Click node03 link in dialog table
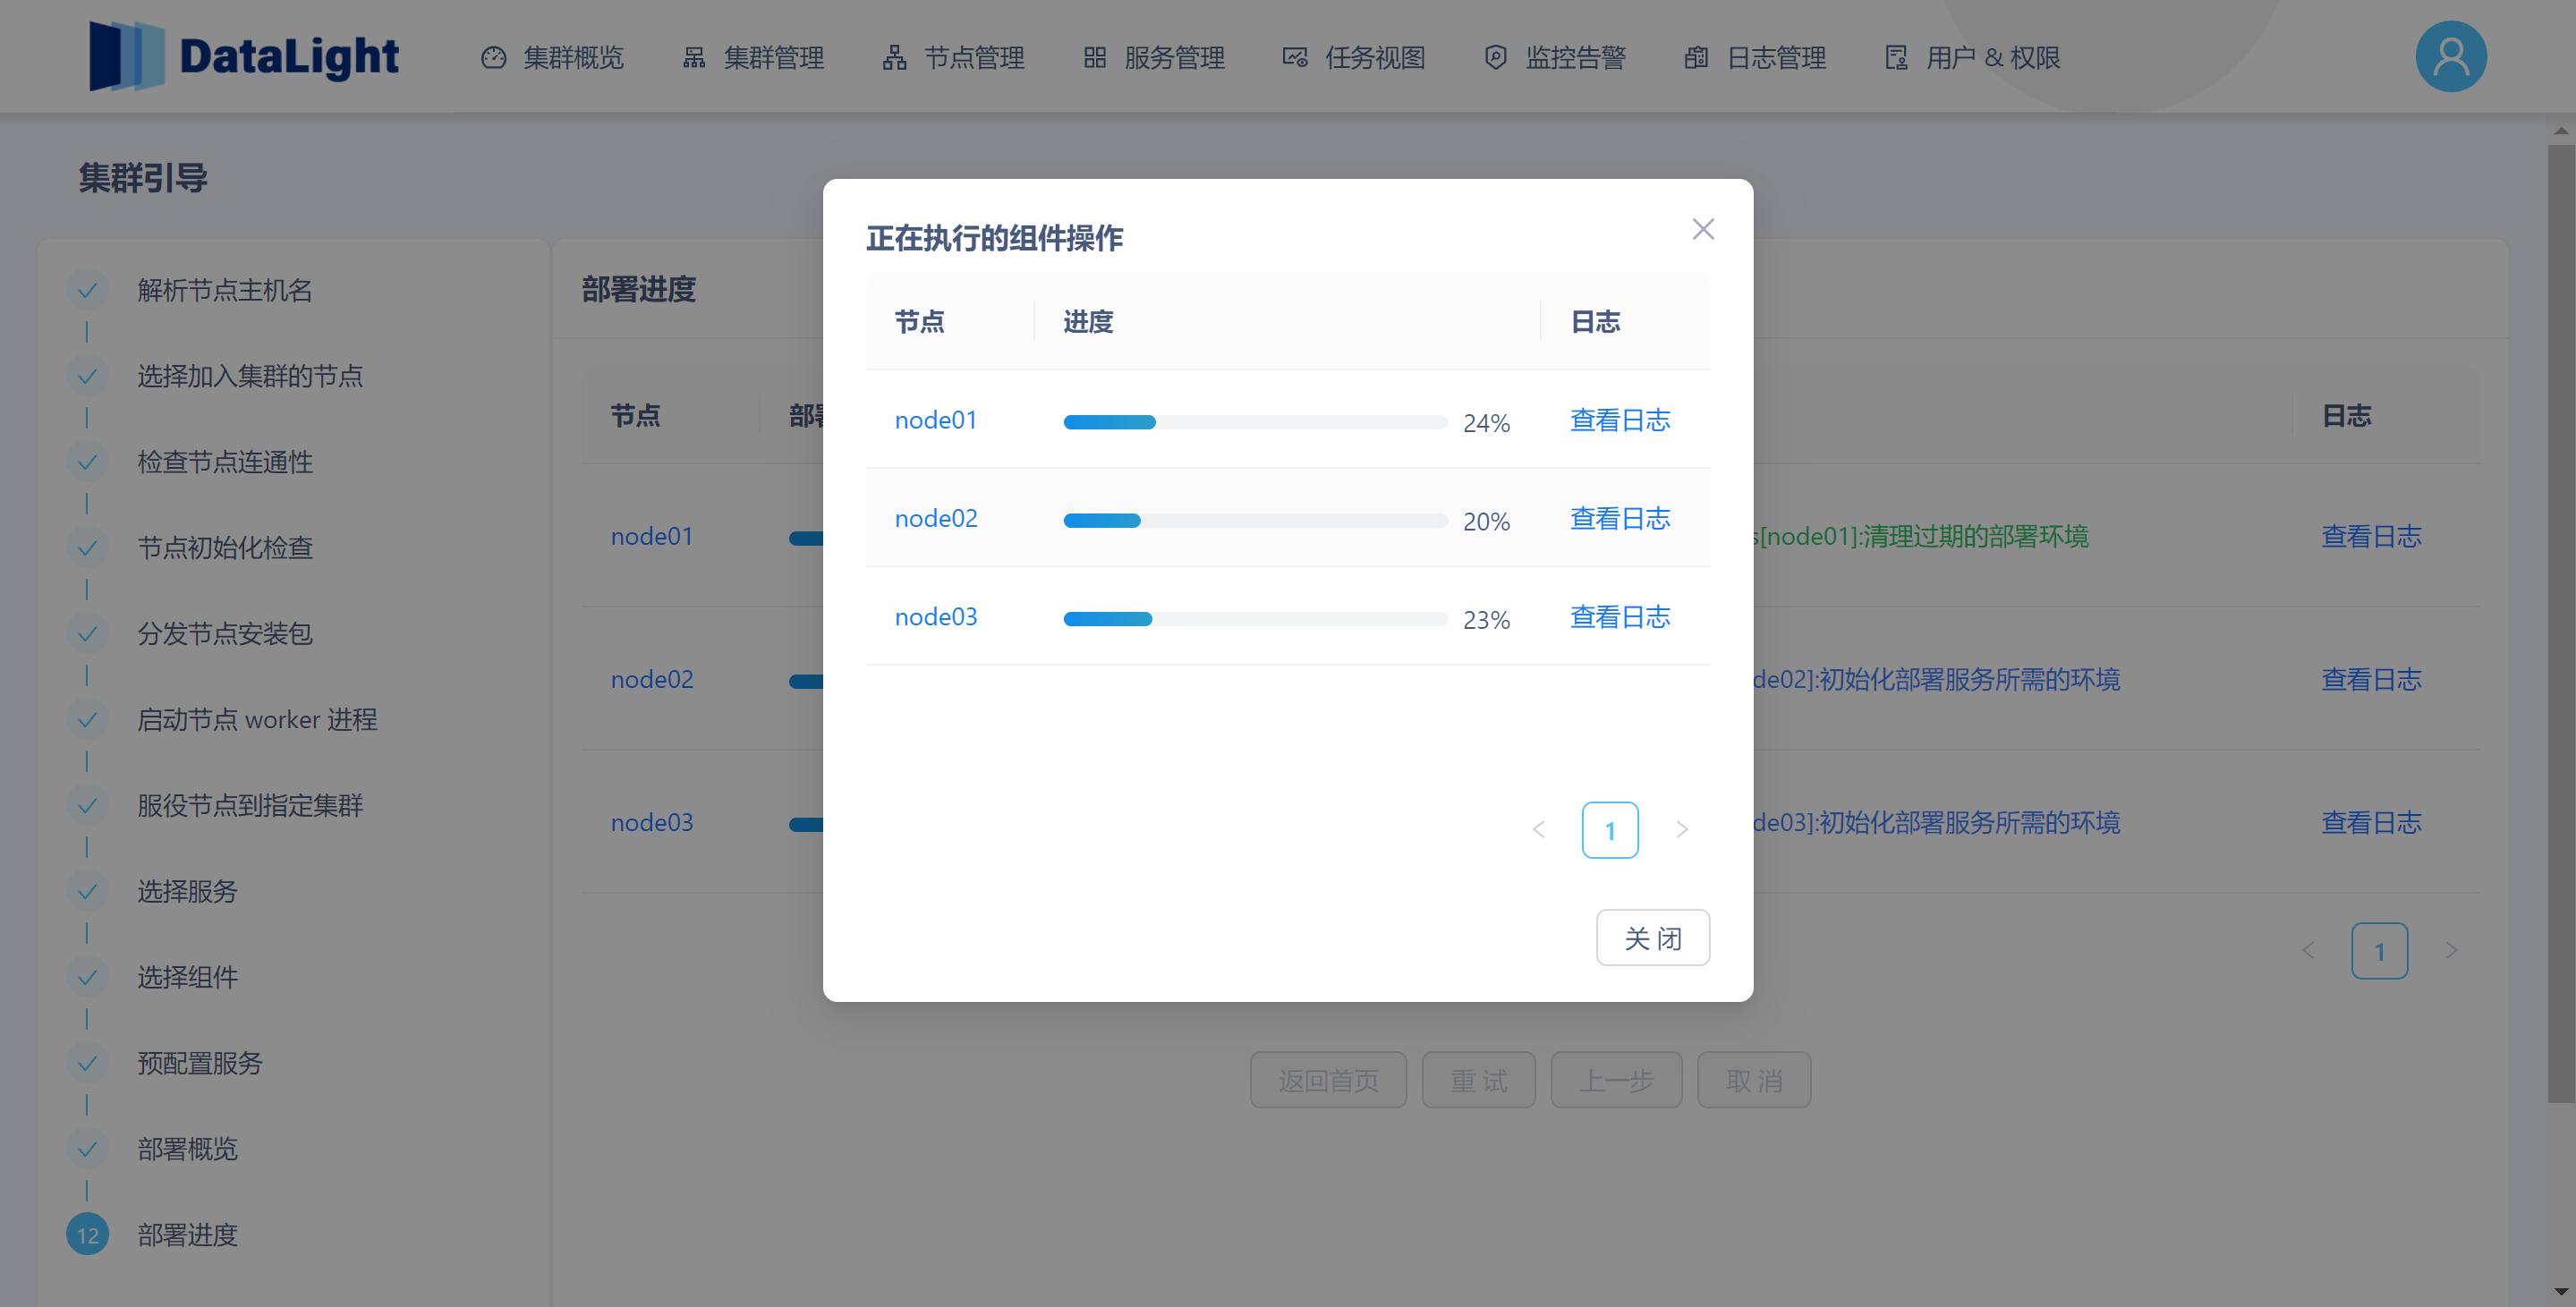 tap(936, 617)
